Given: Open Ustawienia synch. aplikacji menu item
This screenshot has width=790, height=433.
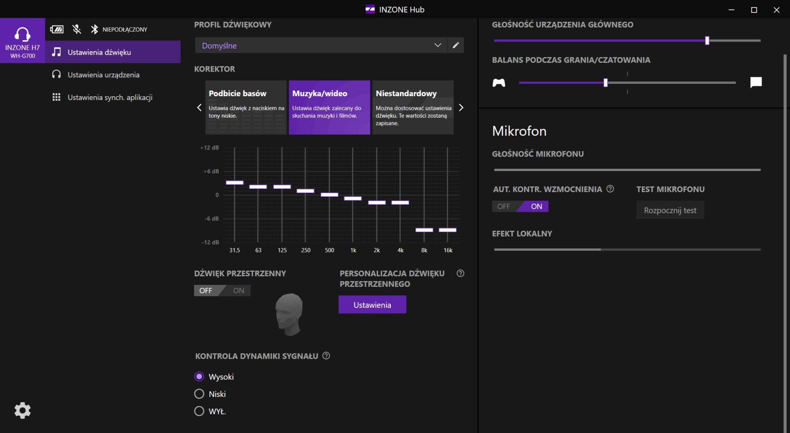Looking at the screenshot, I should point(110,97).
